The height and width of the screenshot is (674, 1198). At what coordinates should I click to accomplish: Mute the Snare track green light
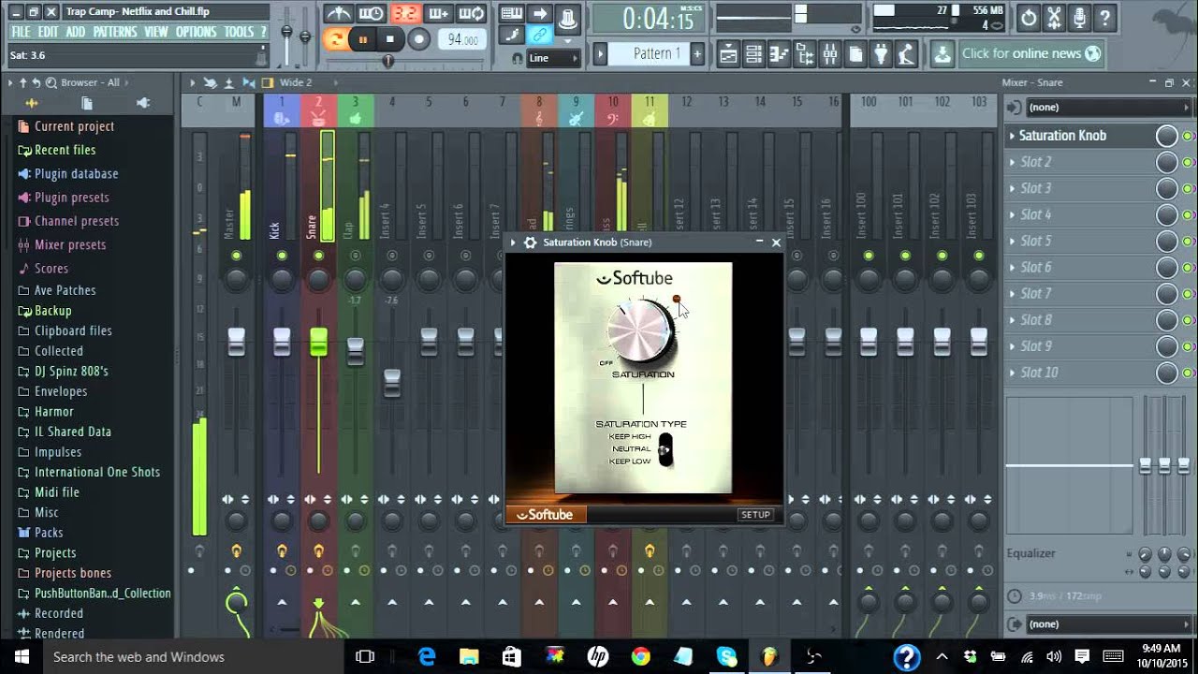tap(318, 256)
